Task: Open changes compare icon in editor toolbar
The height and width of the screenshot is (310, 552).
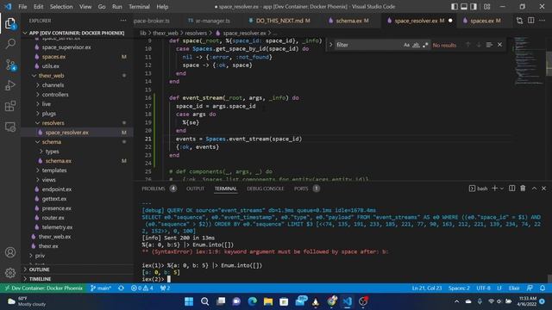Action: coord(519,21)
